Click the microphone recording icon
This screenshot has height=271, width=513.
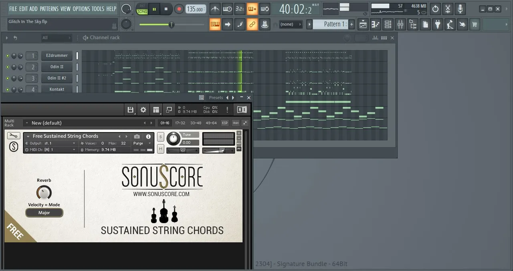460,9
